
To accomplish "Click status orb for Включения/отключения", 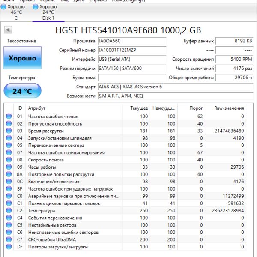I will (x=9, y=181).
